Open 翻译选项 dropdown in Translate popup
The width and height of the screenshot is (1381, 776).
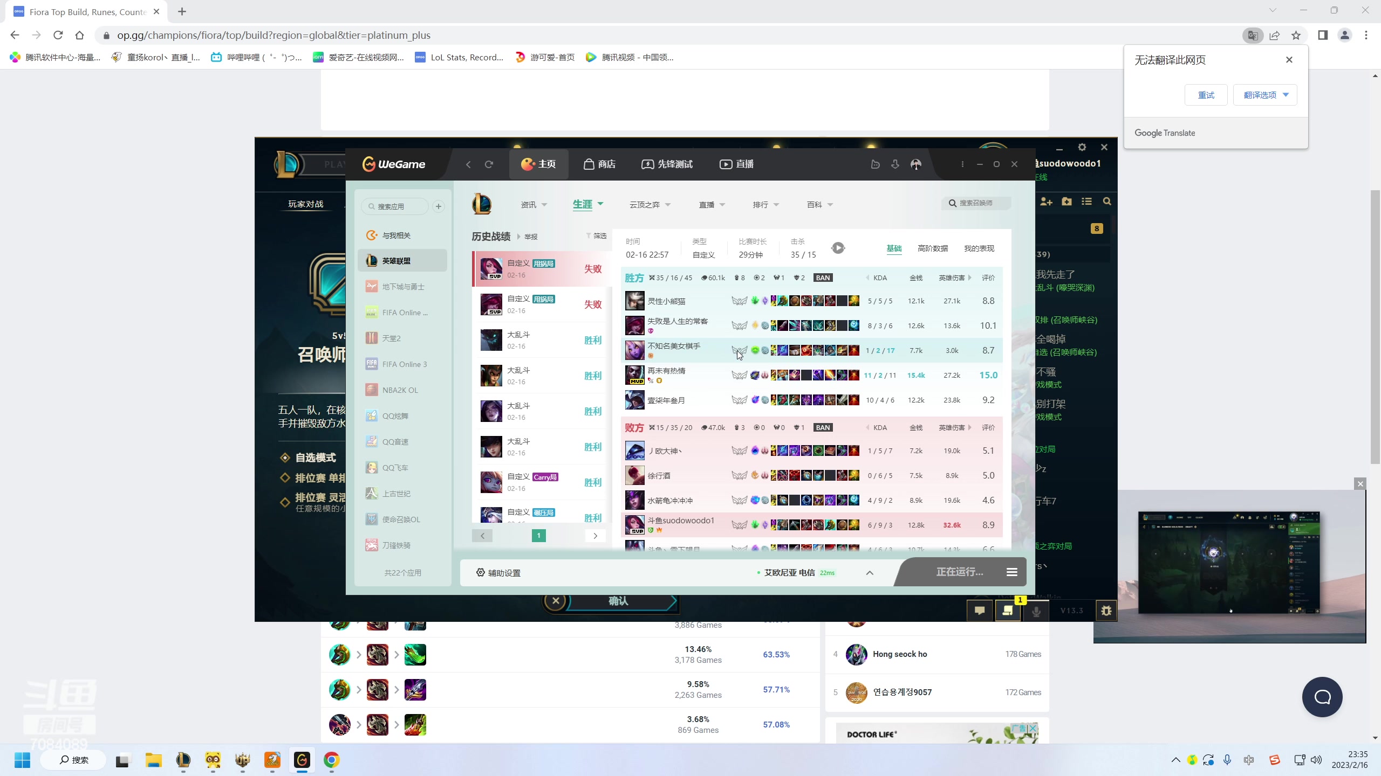[1265, 95]
